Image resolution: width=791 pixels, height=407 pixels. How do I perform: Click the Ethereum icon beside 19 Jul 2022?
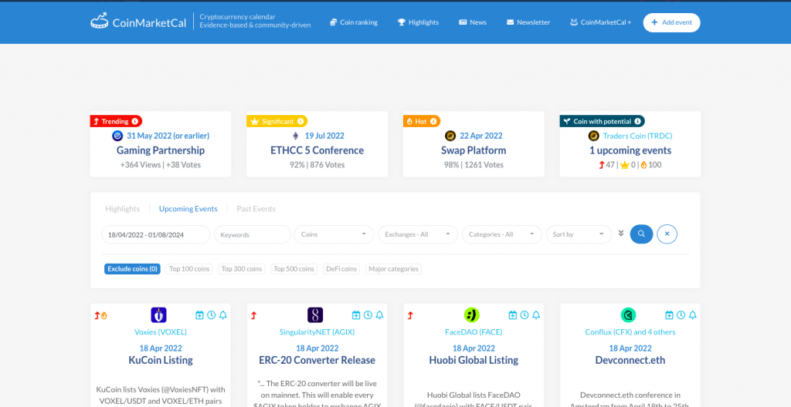pyautogui.click(x=296, y=136)
